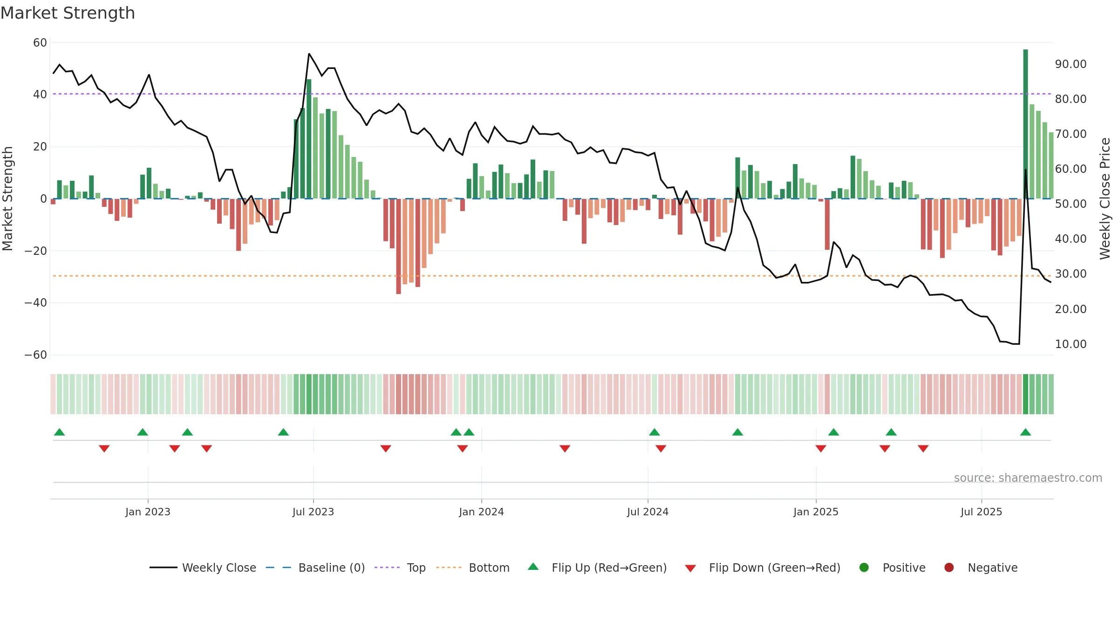Toggle the Bottom threshold legend entry
The height and width of the screenshot is (629, 1118).
[473, 567]
